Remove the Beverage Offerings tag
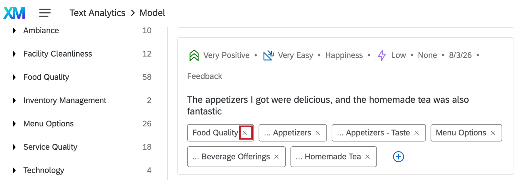 pyautogui.click(x=276, y=157)
